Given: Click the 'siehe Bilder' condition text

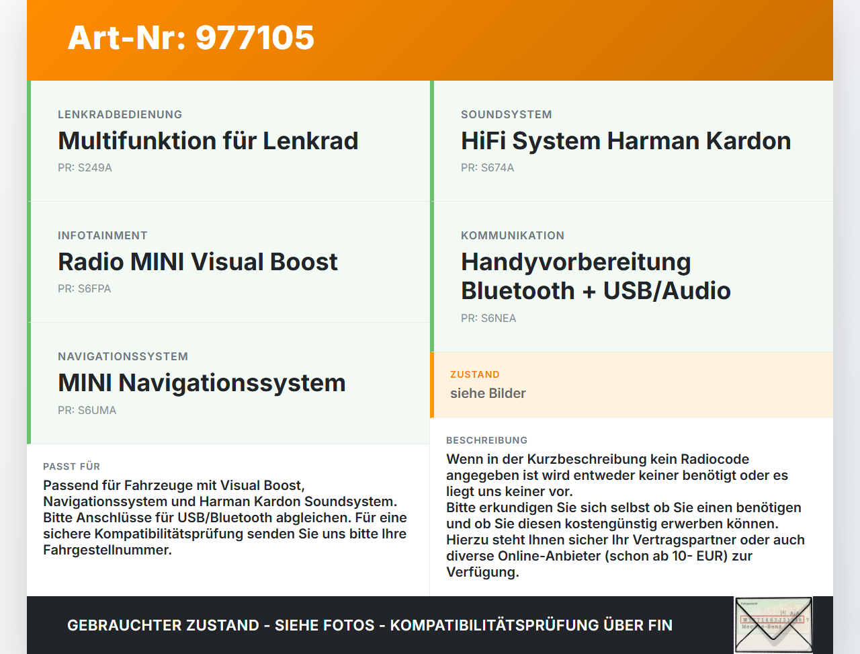Looking at the screenshot, I should pyautogui.click(x=488, y=394).
